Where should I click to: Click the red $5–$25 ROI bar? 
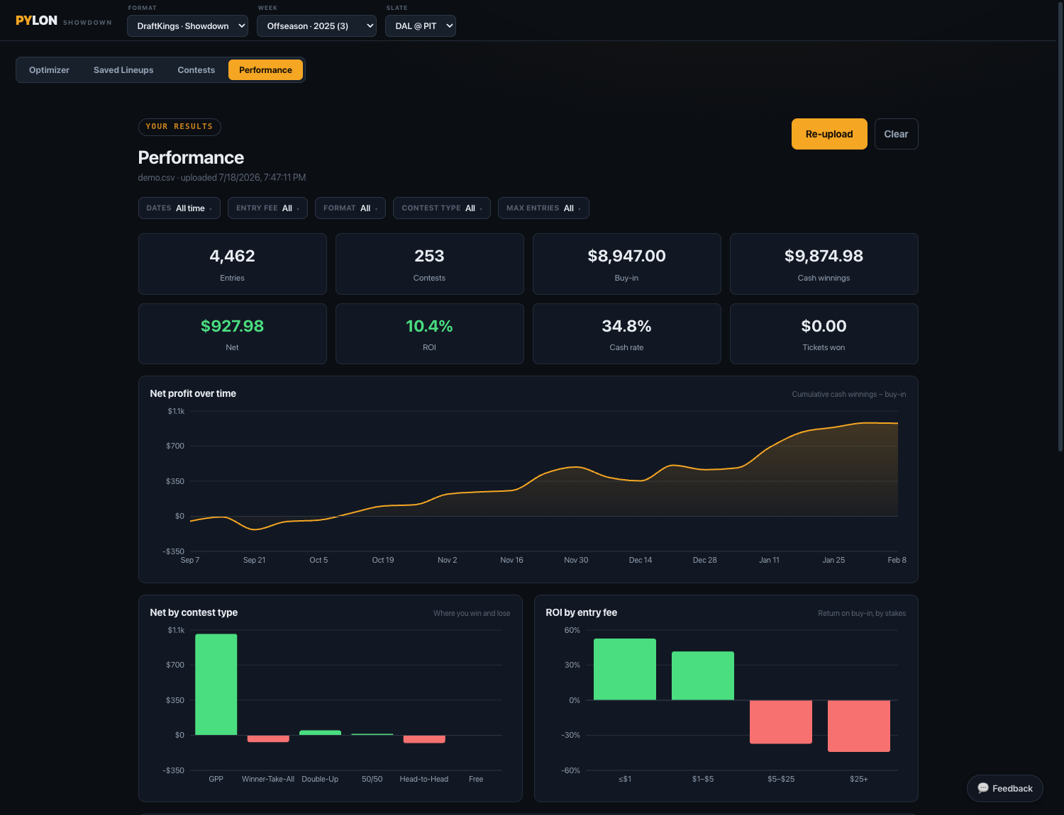pyautogui.click(x=781, y=721)
